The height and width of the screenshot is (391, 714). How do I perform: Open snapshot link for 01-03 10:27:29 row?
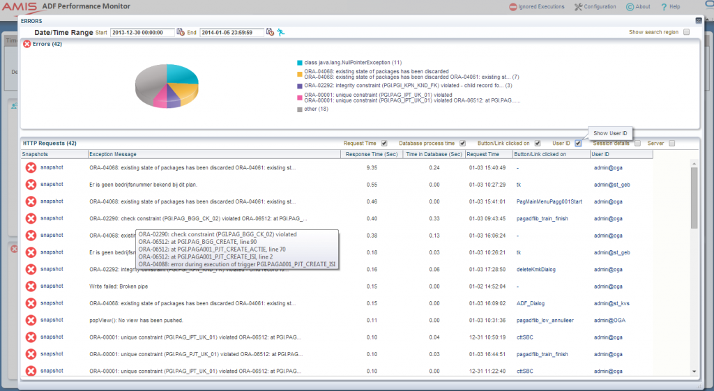[52, 184]
